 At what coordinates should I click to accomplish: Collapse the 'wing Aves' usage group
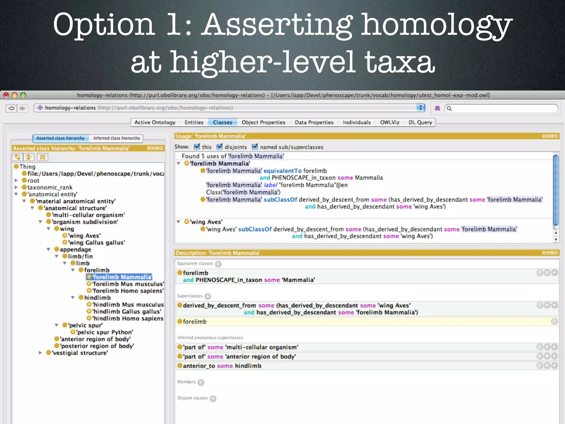point(178,222)
